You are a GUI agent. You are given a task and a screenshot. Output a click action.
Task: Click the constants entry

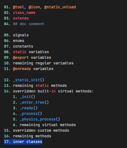(x=23, y=46)
